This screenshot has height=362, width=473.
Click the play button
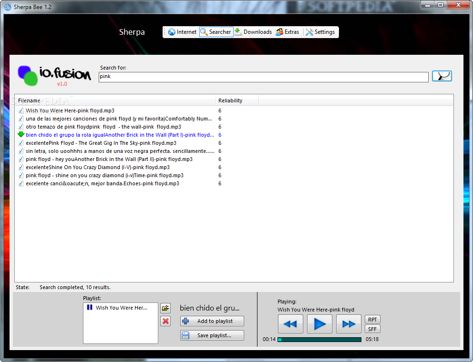click(x=319, y=324)
